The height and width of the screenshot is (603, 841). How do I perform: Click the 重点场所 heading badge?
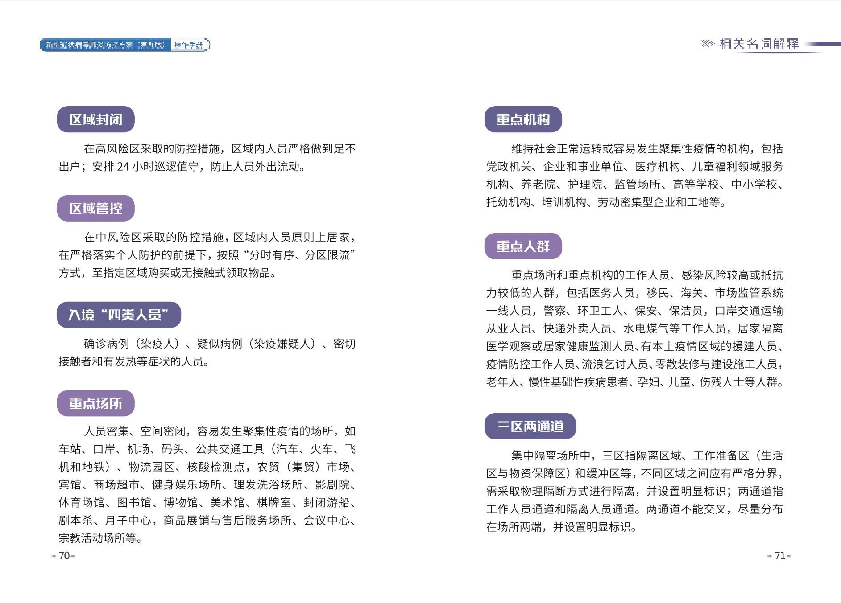pyautogui.click(x=95, y=403)
